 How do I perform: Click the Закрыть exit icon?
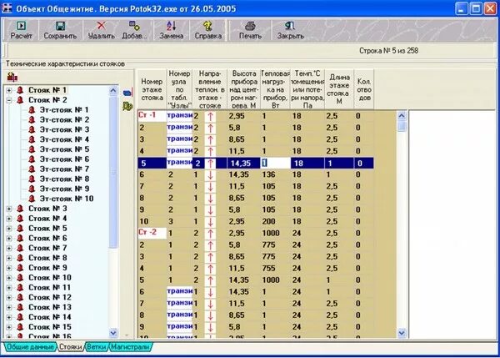pyautogui.click(x=290, y=26)
